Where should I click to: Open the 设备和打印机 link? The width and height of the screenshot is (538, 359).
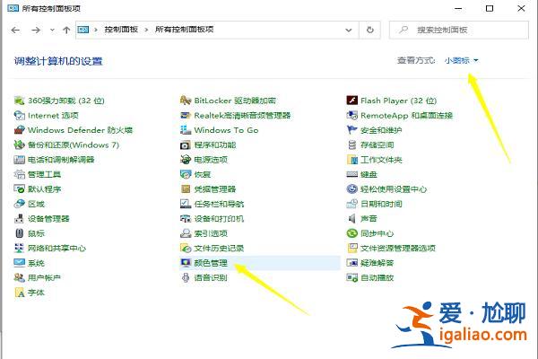coord(219,219)
